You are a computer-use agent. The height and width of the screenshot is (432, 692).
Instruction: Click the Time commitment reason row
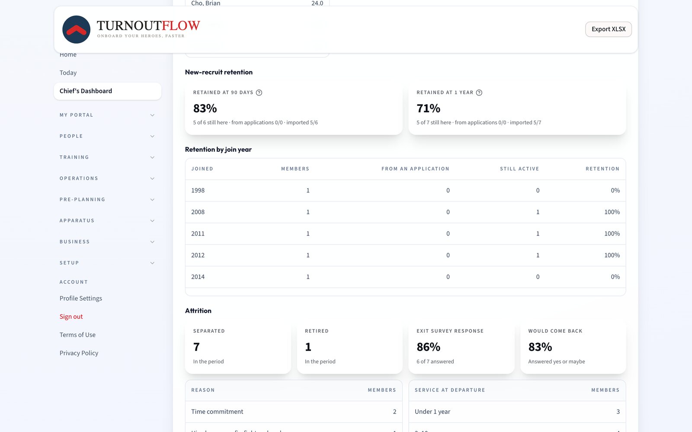pyautogui.click(x=294, y=412)
